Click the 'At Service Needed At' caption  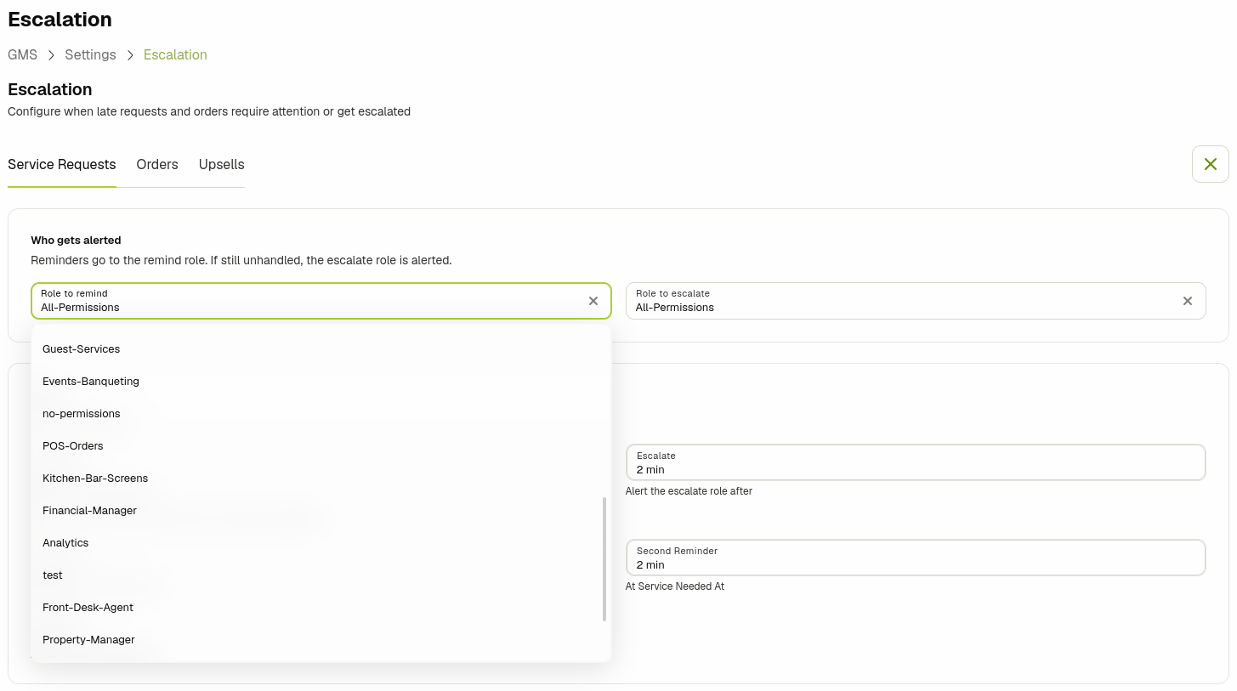(x=675, y=586)
